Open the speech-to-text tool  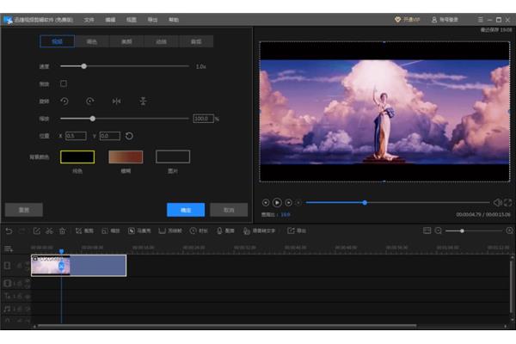pos(259,231)
